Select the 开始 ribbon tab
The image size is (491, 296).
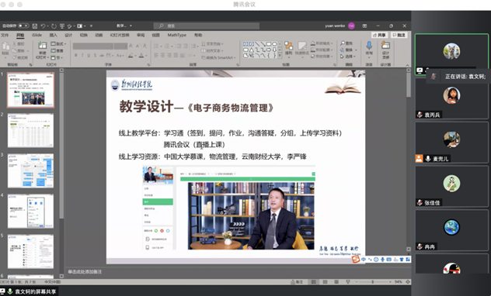[x=20, y=35]
